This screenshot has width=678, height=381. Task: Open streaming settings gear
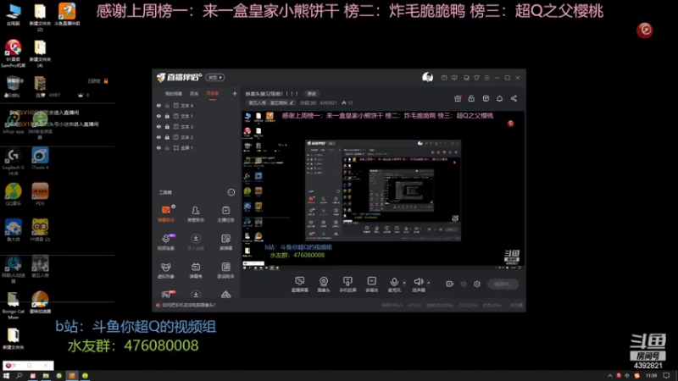(x=477, y=284)
